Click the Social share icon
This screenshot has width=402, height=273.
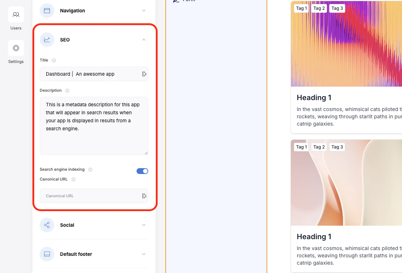tap(47, 225)
